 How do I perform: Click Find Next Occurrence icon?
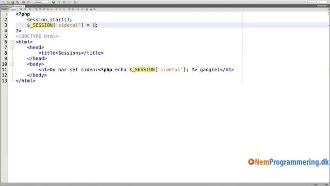point(44,9)
